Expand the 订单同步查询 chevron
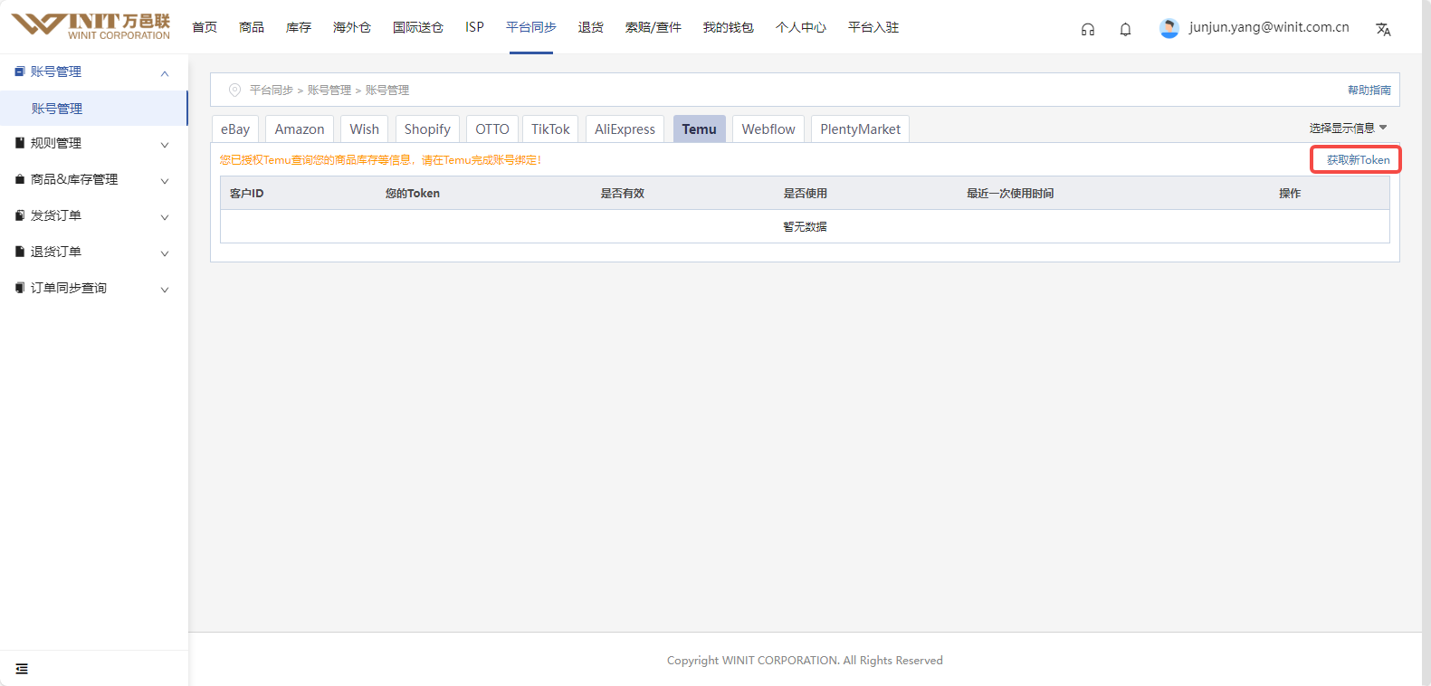Screen dimensions: 1431x686 coord(165,290)
